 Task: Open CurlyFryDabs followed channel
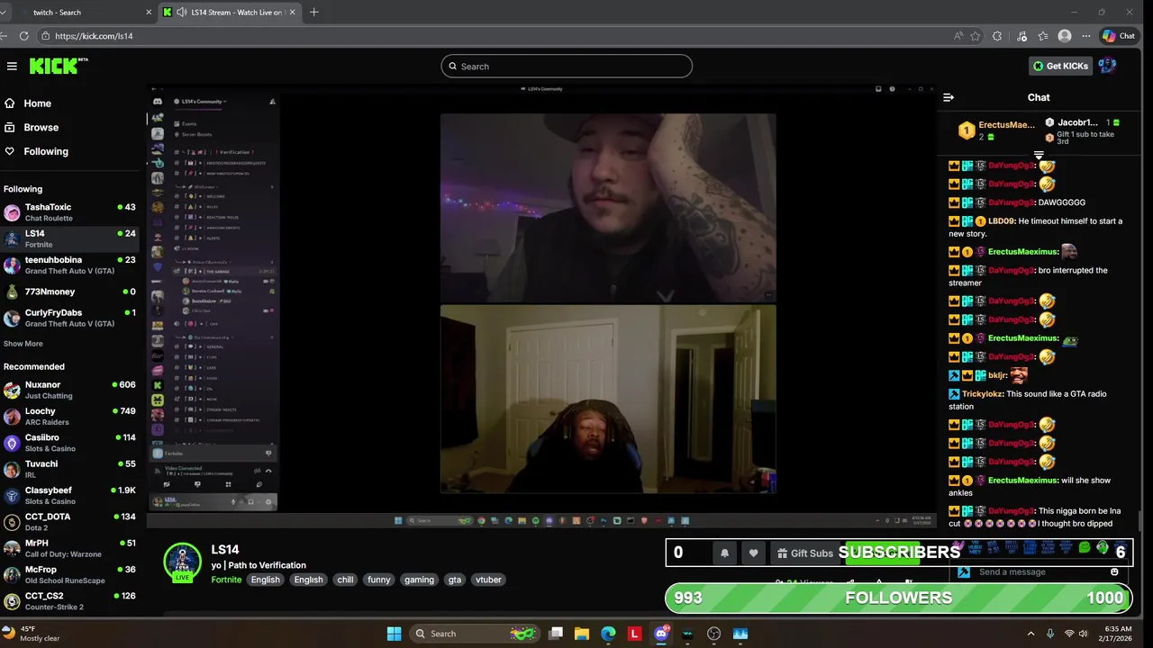pyautogui.click(x=69, y=318)
